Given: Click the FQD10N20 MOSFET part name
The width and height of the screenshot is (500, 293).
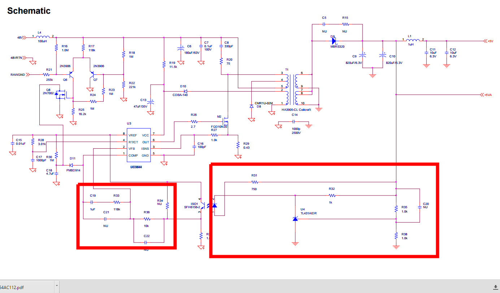Looking at the screenshot, I should point(219,127).
